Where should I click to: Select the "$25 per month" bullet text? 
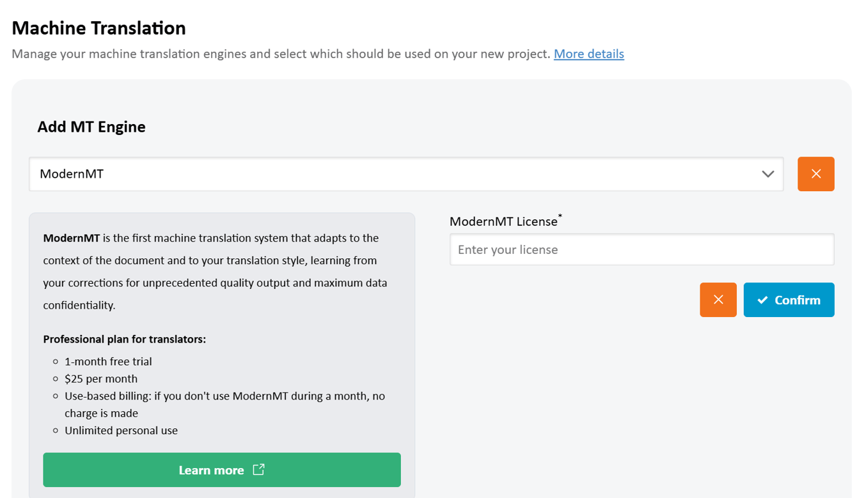pyautogui.click(x=100, y=378)
